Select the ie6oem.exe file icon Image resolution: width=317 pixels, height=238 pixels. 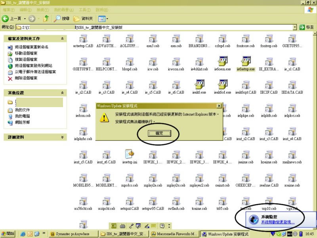tap(222, 61)
